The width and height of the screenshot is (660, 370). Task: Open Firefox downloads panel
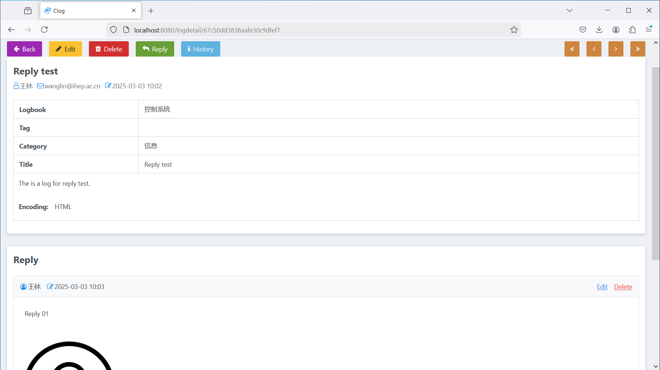pyautogui.click(x=599, y=30)
